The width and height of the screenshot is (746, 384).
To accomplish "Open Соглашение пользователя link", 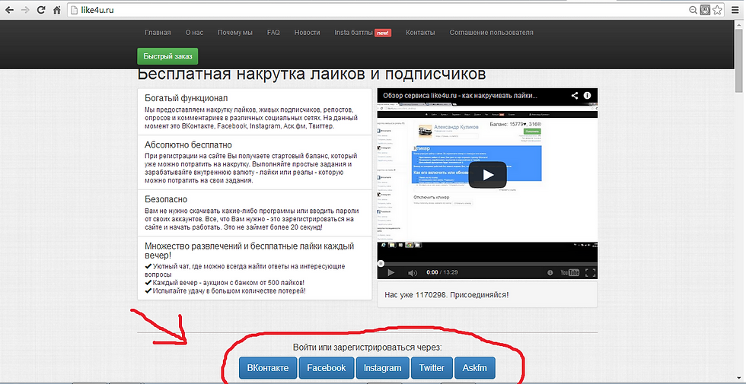I will coord(491,32).
